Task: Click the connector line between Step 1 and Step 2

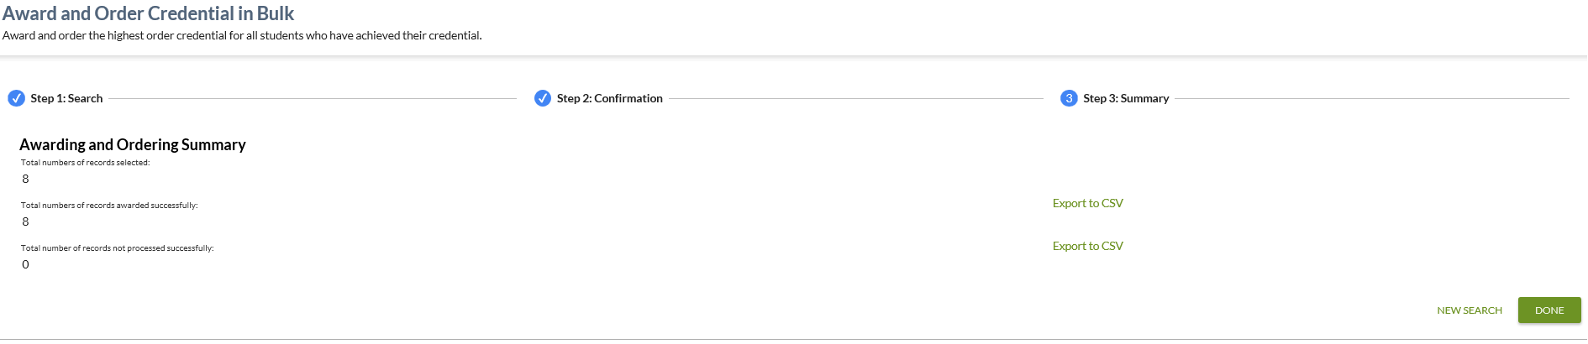Action: pyautogui.click(x=313, y=98)
